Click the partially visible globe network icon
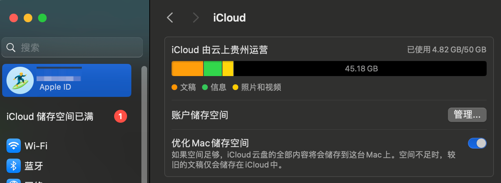The image size is (501, 183). pyautogui.click(x=14, y=181)
